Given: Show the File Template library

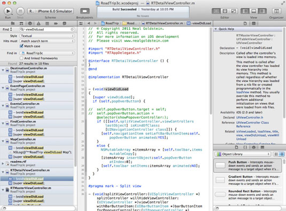Looking at the screenshot, I should [236, 147].
